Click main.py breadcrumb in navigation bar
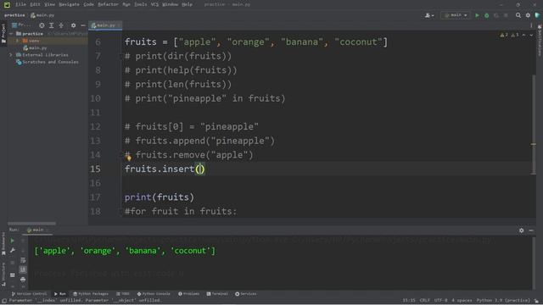Viewport: 543px width, 305px height. coord(42,15)
